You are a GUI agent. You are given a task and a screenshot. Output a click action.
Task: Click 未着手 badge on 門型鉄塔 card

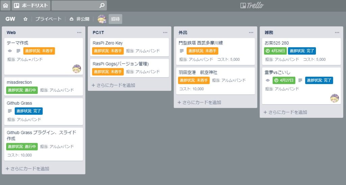pos(202,51)
